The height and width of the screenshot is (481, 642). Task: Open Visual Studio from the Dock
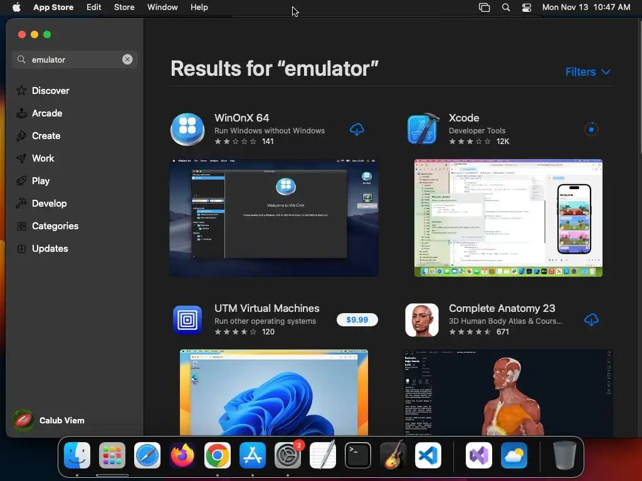[x=479, y=455]
